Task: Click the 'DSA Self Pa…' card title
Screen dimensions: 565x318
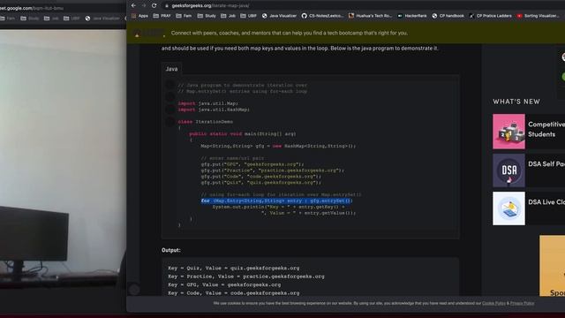Action: [x=546, y=164]
